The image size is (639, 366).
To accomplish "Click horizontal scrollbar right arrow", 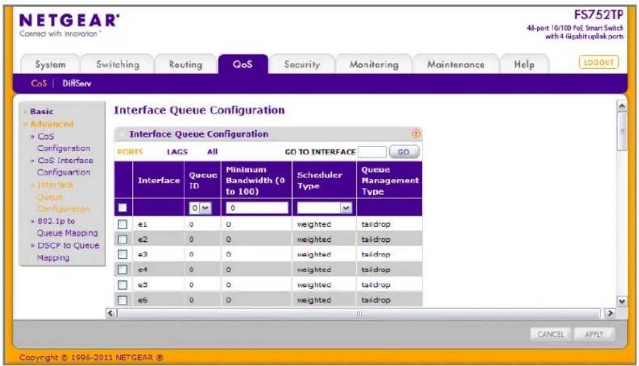I will [609, 313].
